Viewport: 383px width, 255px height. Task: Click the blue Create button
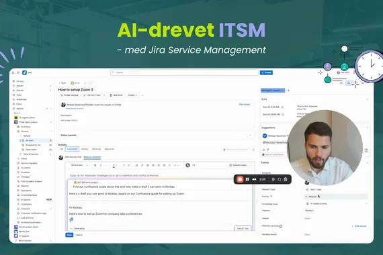(266, 72)
